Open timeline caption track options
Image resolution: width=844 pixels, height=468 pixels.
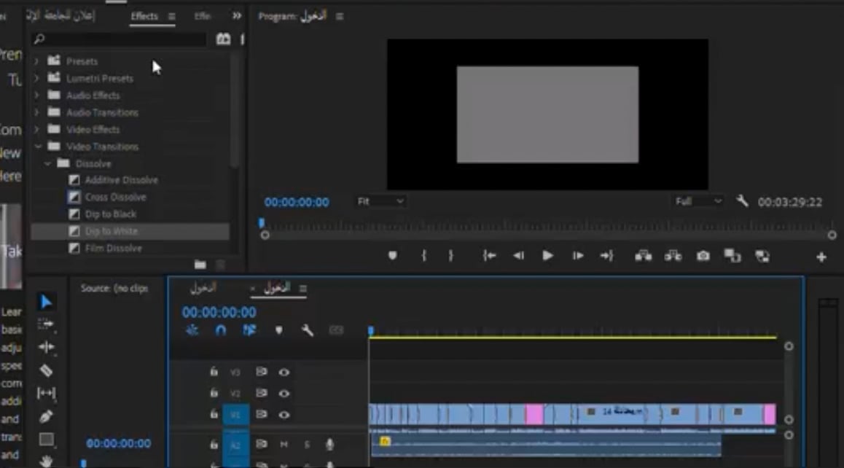[x=336, y=330]
